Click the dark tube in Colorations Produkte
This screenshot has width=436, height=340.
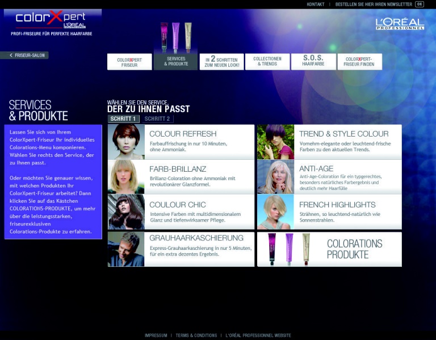tap(272, 249)
